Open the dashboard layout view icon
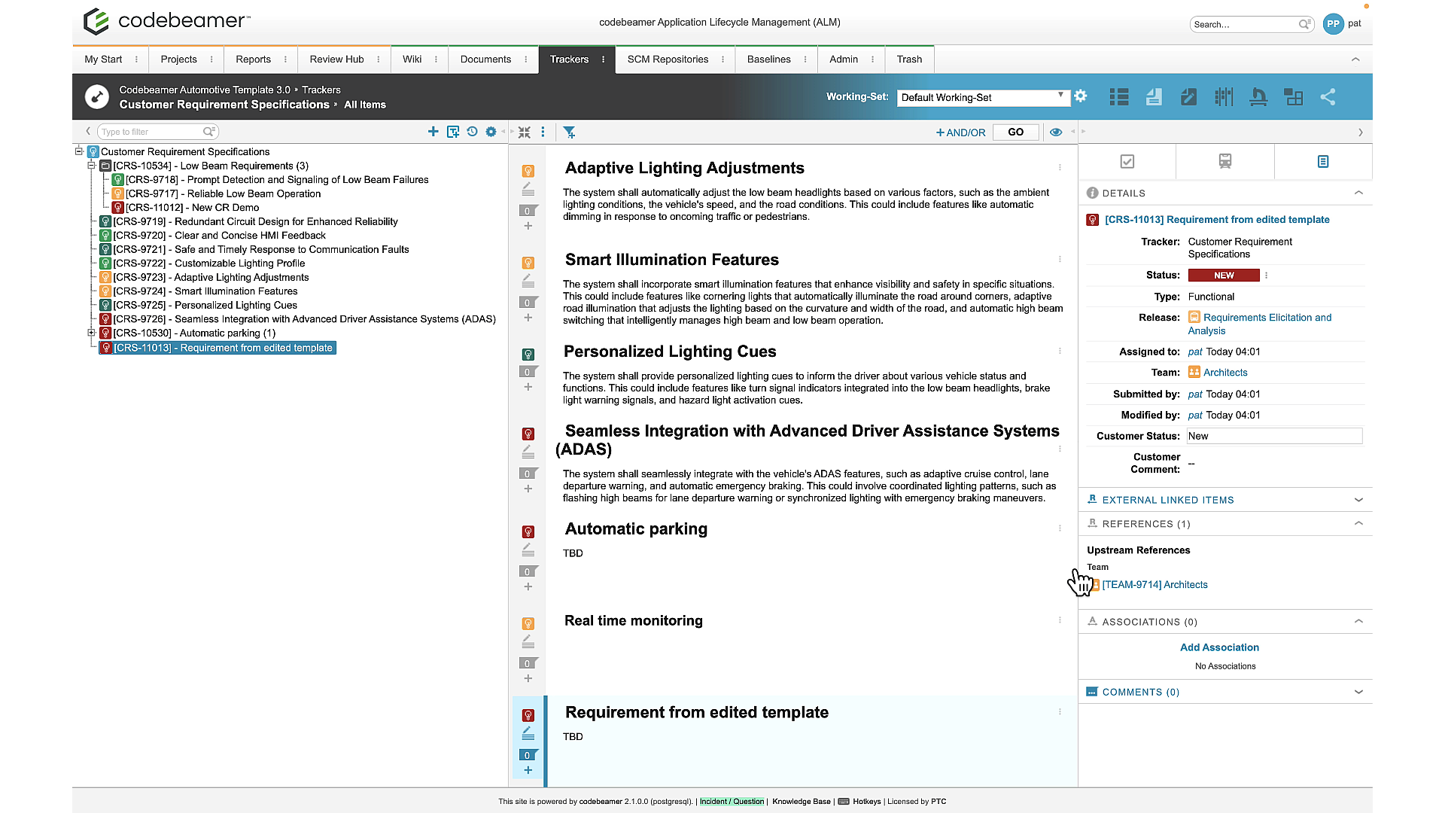This screenshot has width=1445, height=813. point(1294,97)
